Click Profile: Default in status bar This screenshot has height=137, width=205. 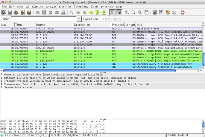(x=178, y=135)
